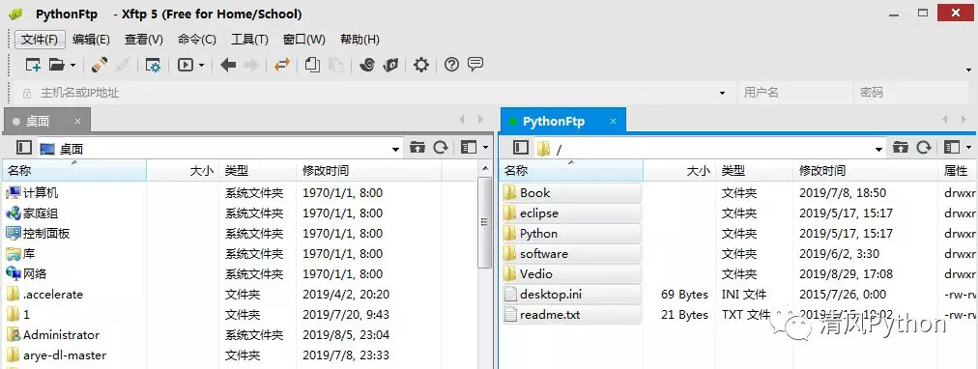Viewport: 978px width, 369px height.
Task: Sort the 桌面 pane by the 名称 column
Action: click(x=74, y=170)
